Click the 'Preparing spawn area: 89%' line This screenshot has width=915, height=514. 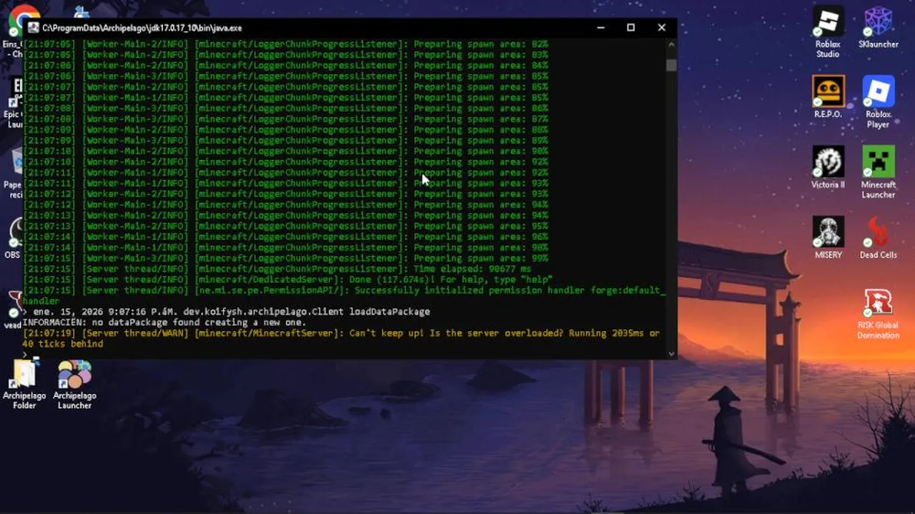pyautogui.click(x=286, y=141)
